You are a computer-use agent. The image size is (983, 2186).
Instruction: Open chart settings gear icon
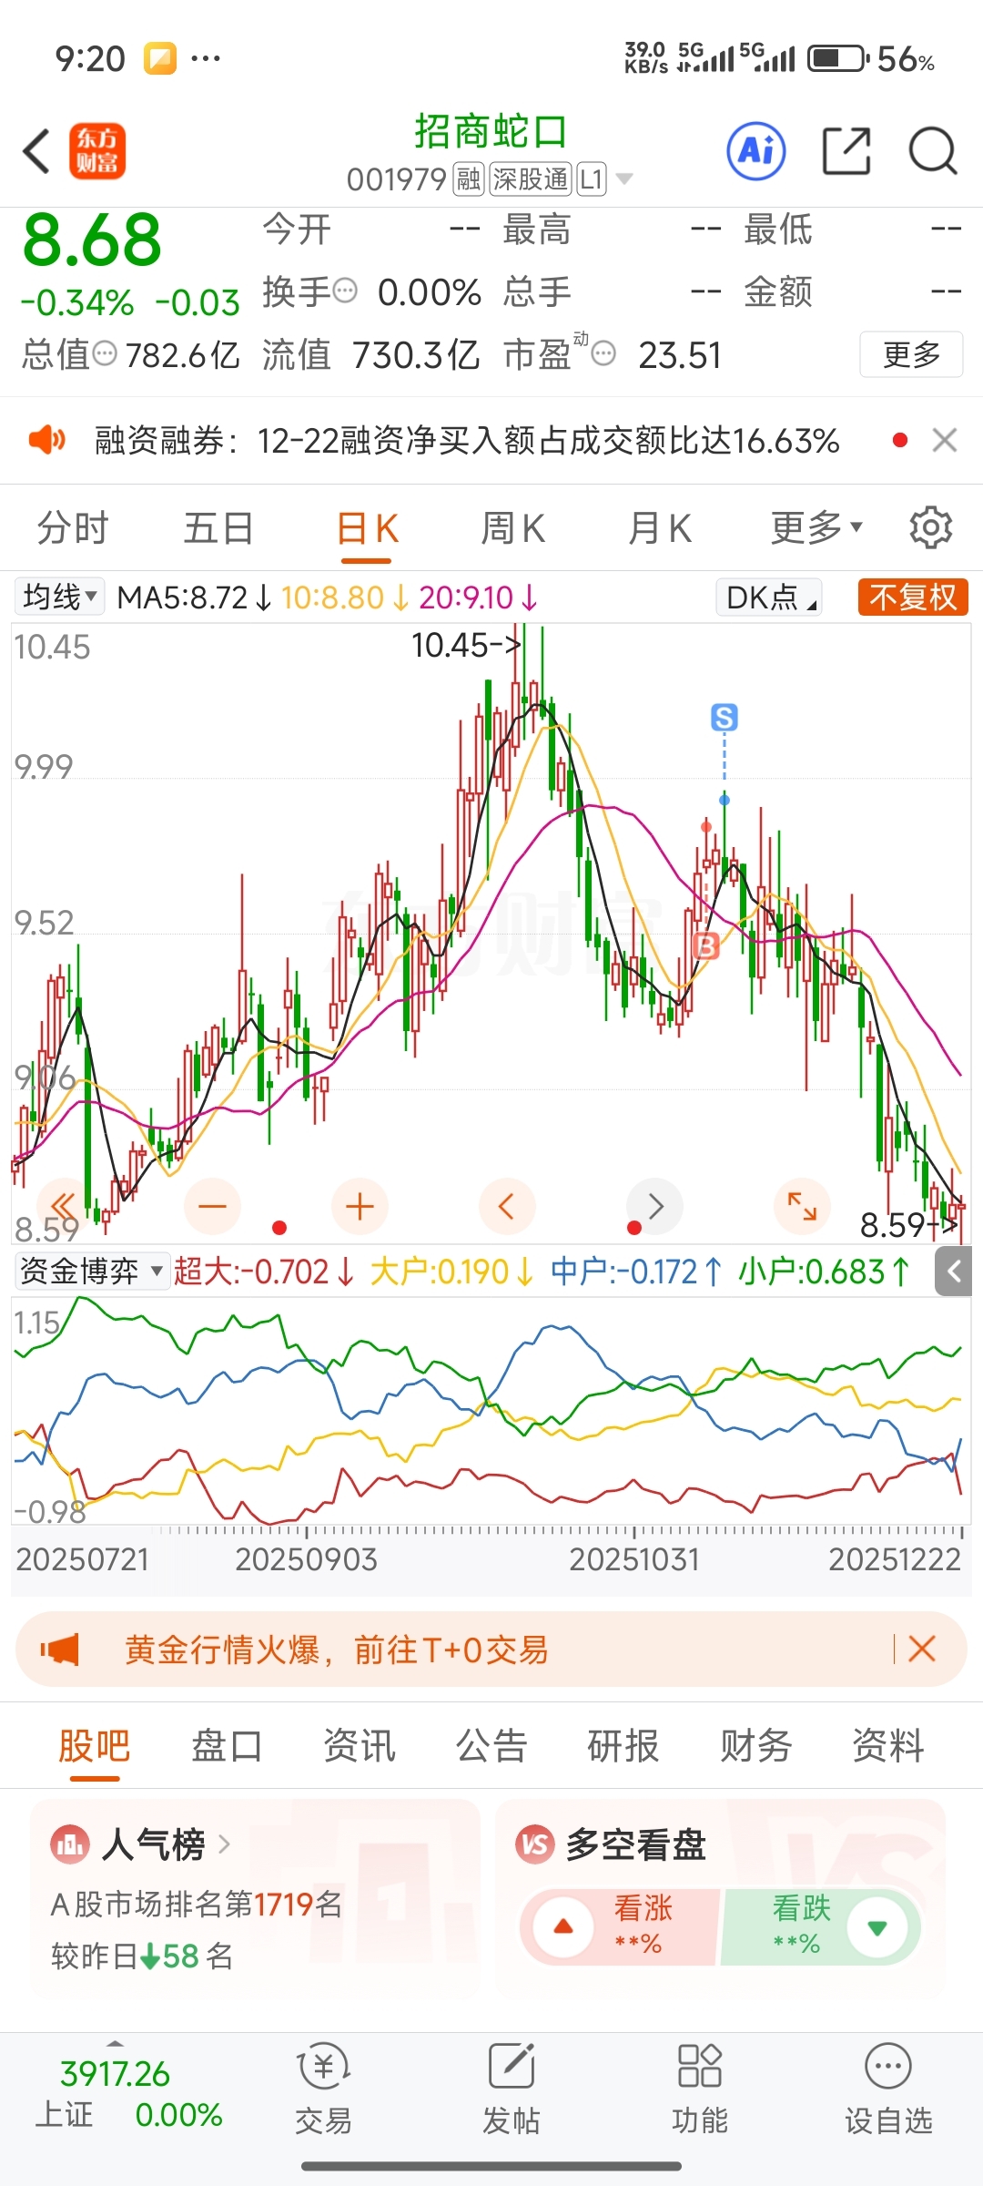[931, 527]
